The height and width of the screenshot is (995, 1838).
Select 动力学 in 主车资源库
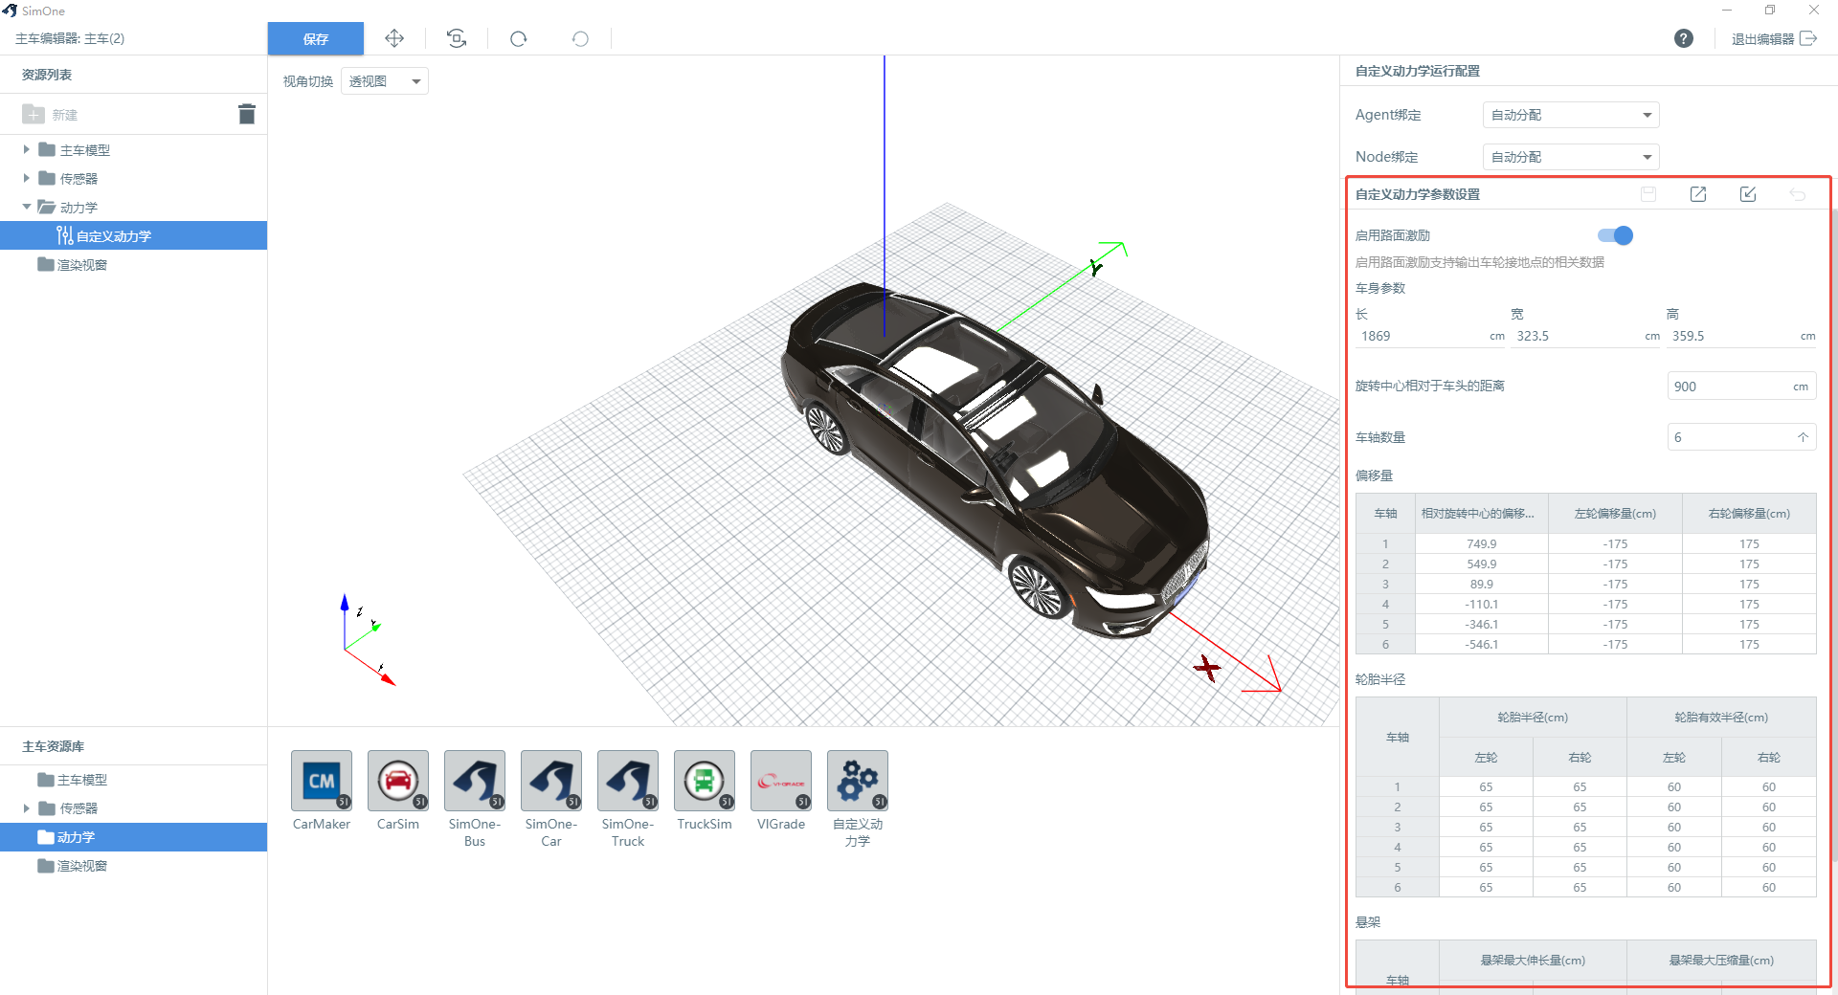click(x=133, y=837)
